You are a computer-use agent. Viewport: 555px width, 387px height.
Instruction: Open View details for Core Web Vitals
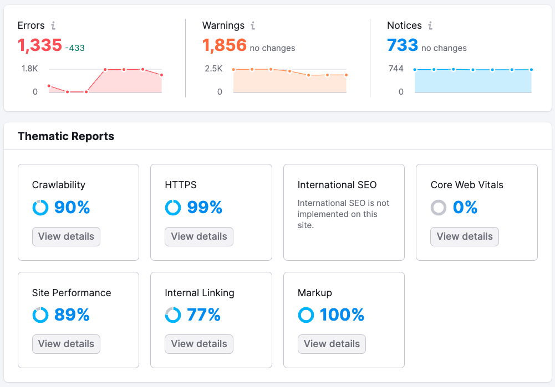pyautogui.click(x=465, y=236)
